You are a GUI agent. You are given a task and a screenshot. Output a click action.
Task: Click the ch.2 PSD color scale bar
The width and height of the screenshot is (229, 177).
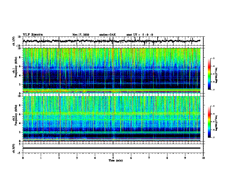[209, 122]
